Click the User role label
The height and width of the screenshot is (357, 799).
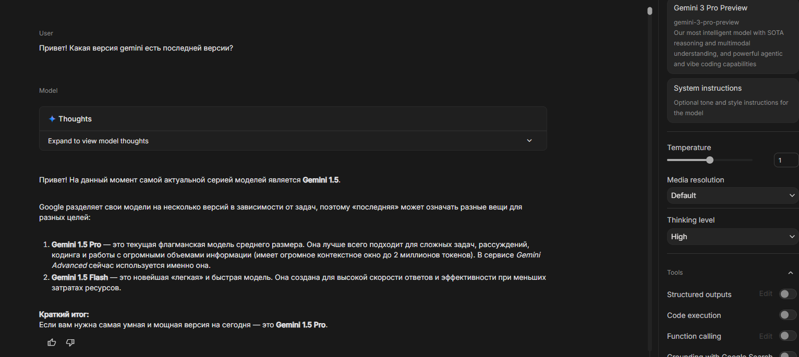click(x=46, y=33)
